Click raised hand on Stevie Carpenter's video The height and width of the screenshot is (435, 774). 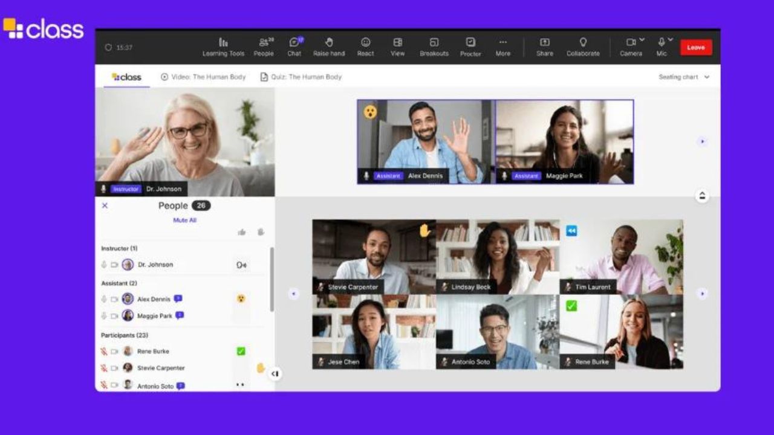coord(424,230)
